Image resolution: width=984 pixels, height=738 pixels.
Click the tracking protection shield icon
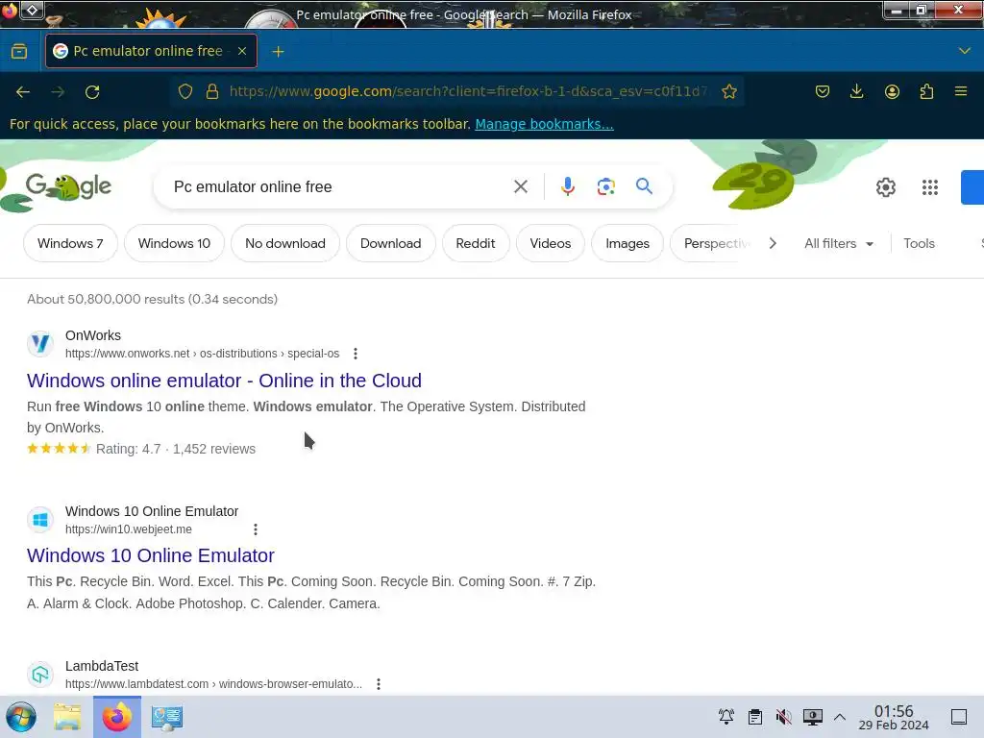pos(185,91)
